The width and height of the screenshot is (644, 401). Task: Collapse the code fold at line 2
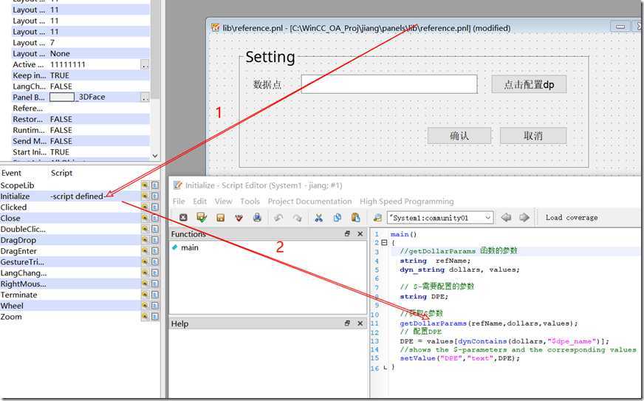pos(385,242)
